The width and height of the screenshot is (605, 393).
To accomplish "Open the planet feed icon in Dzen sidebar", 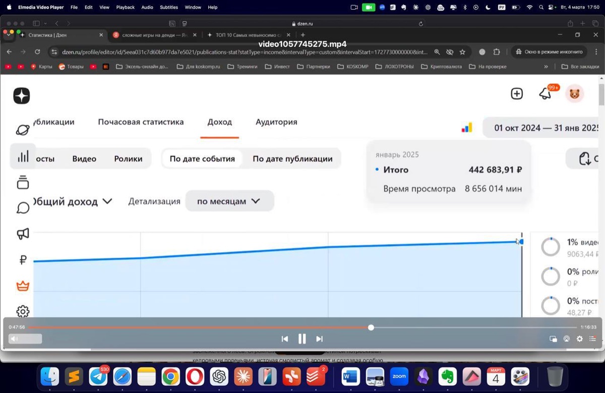I will (23, 130).
